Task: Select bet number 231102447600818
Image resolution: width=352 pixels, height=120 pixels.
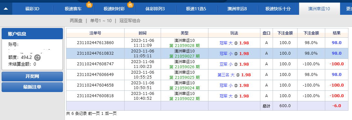Action: coord(96,96)
